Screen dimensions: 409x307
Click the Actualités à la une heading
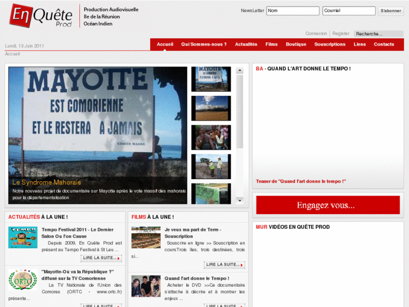pyautogui.click(x=38, y=217)
